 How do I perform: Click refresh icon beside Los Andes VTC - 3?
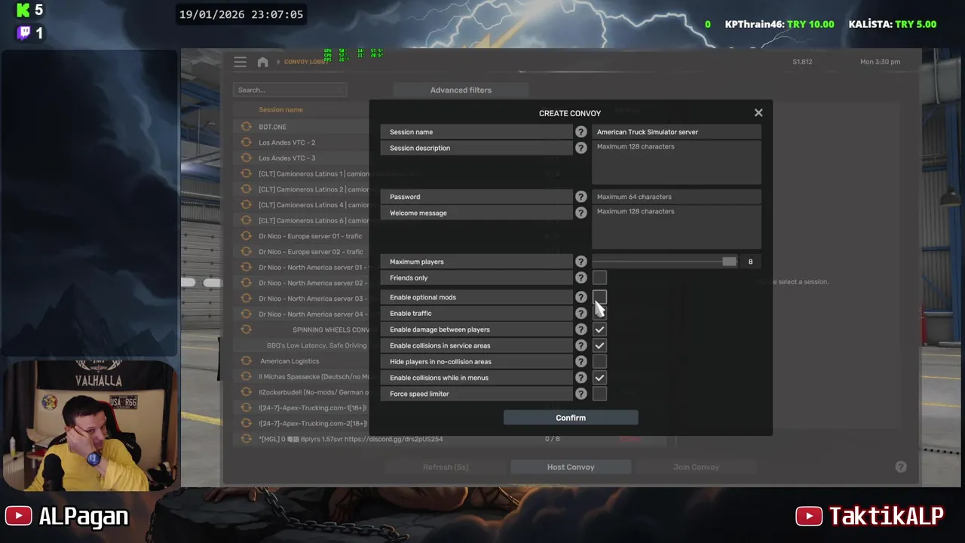coord(246,158)
